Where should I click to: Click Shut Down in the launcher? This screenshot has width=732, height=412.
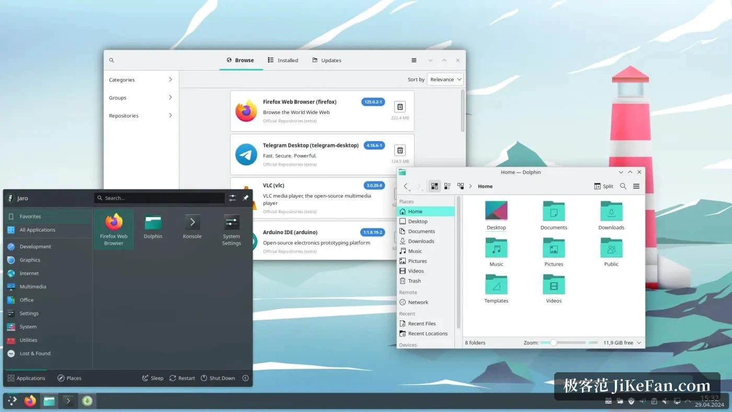[218, 378]
